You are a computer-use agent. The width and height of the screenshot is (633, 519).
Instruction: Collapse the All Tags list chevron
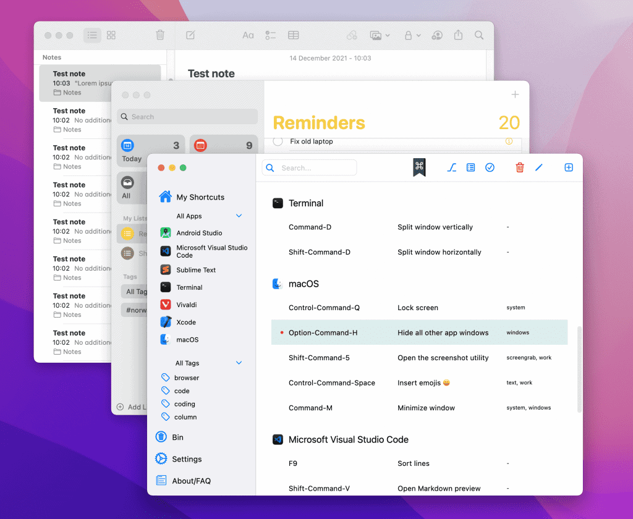pyautogui.click(x=239, y=363)
